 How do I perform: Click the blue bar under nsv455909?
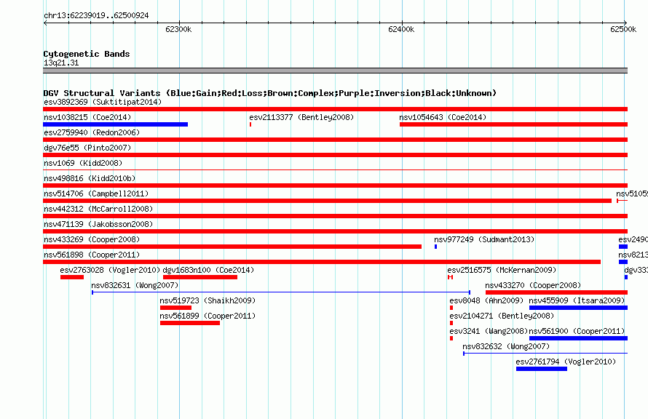pyautogui.click(x=578, y=308)
